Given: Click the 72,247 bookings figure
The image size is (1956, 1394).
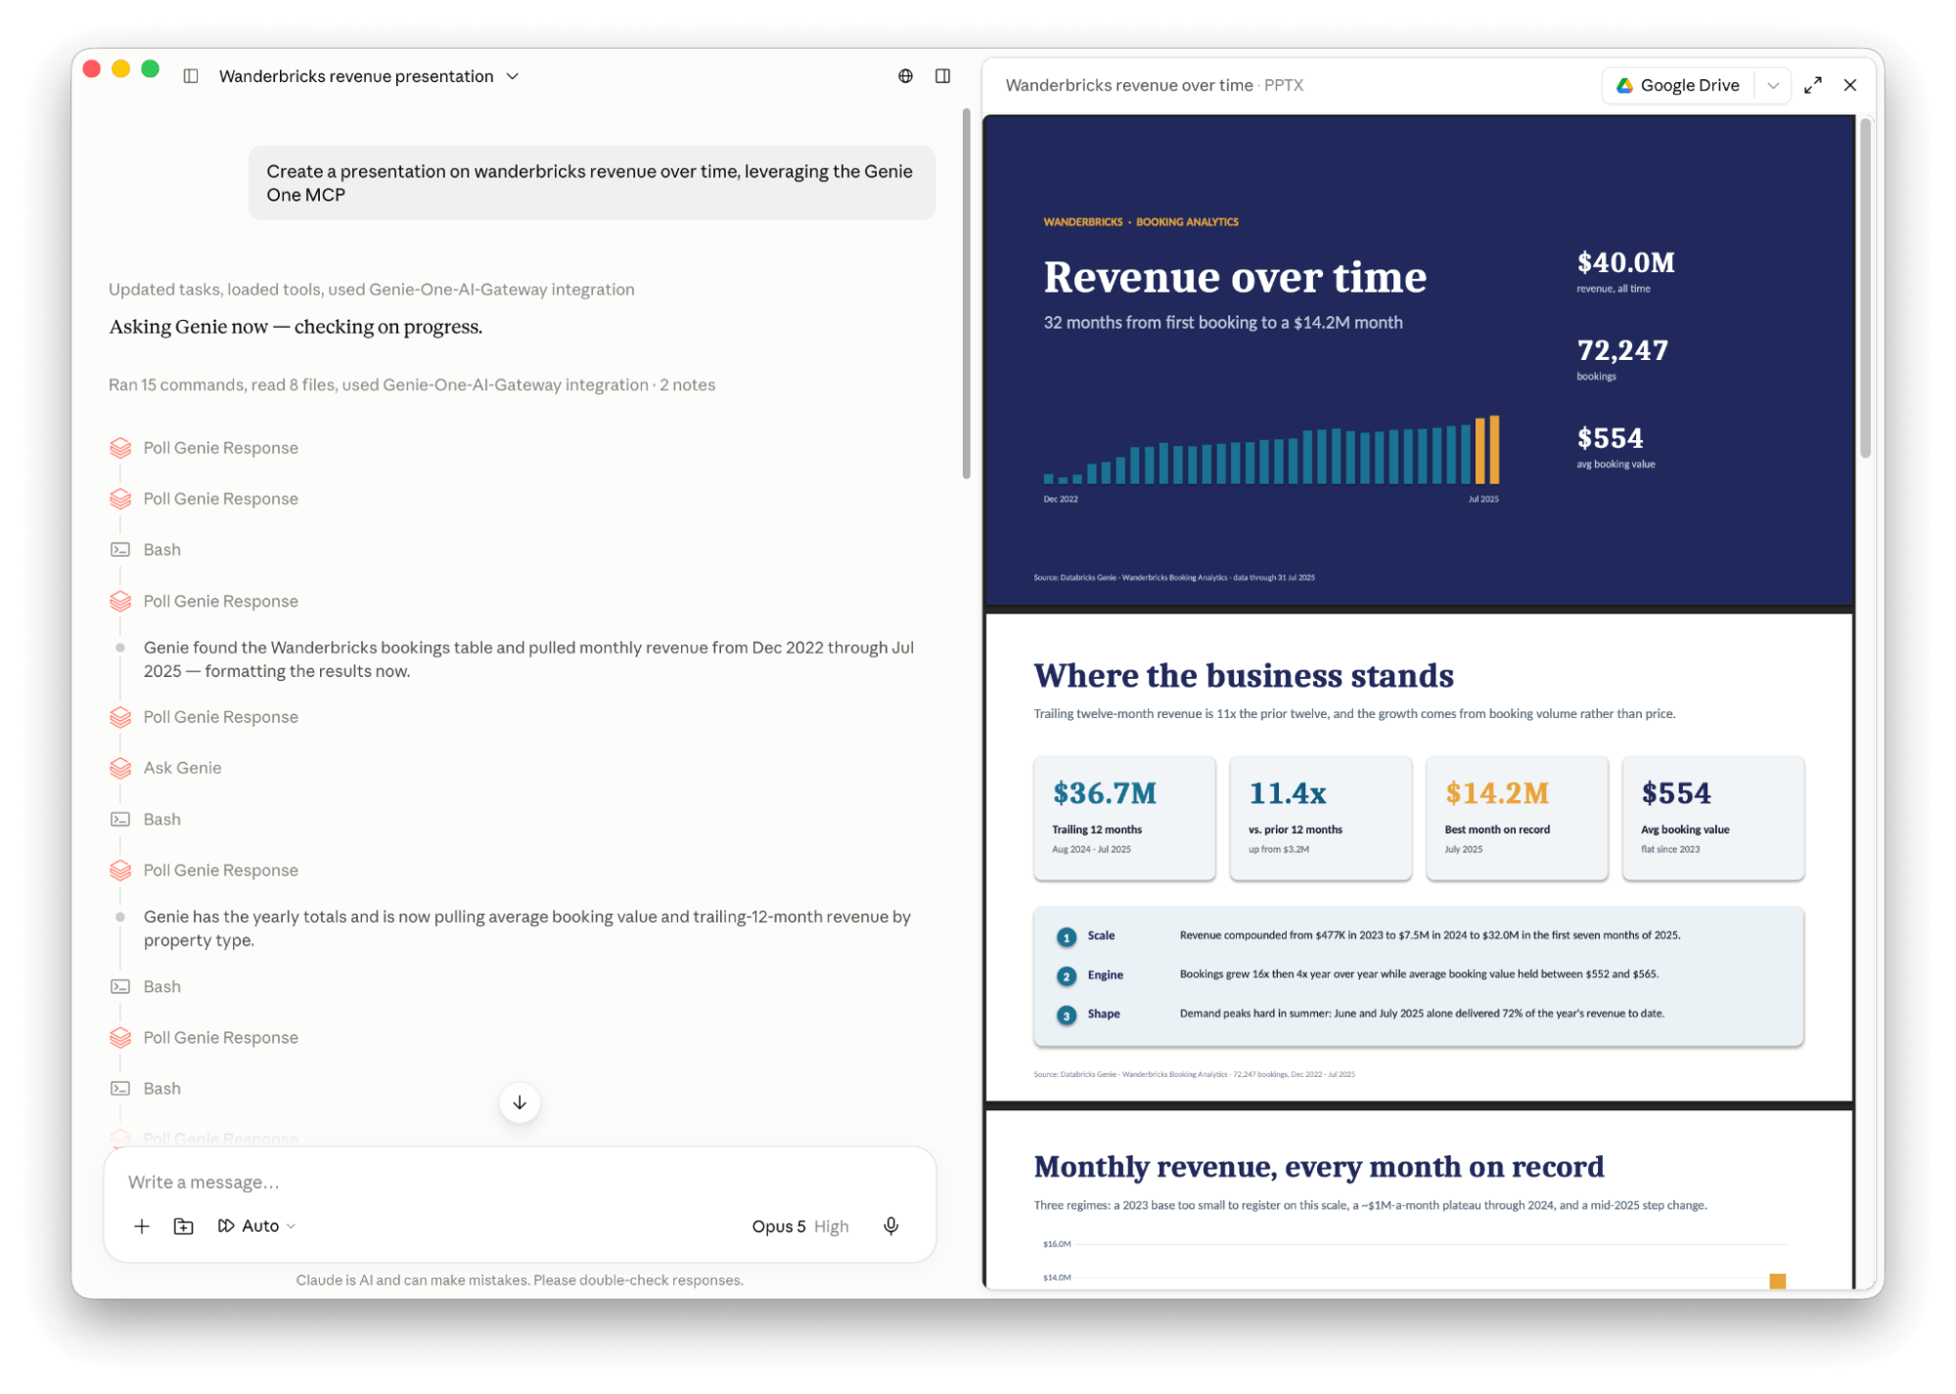Looking at the screenshot, I should pyautogui.click(x=1621, y=350).
